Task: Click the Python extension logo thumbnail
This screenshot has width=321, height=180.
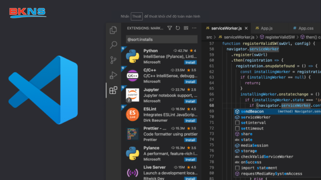Action: tap(133, 56)
